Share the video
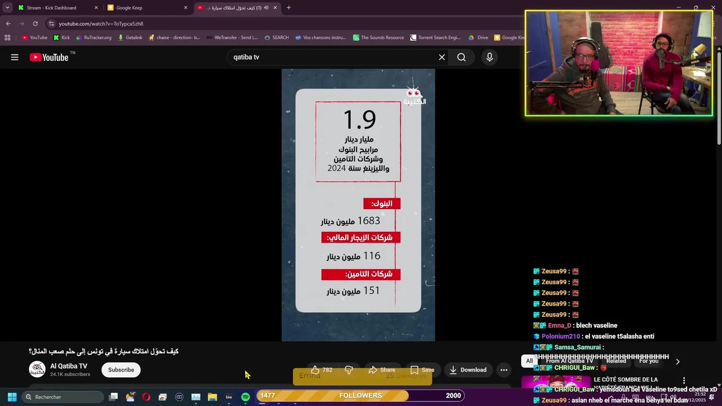This screenshot has height=406, width=722. [381, 370]
